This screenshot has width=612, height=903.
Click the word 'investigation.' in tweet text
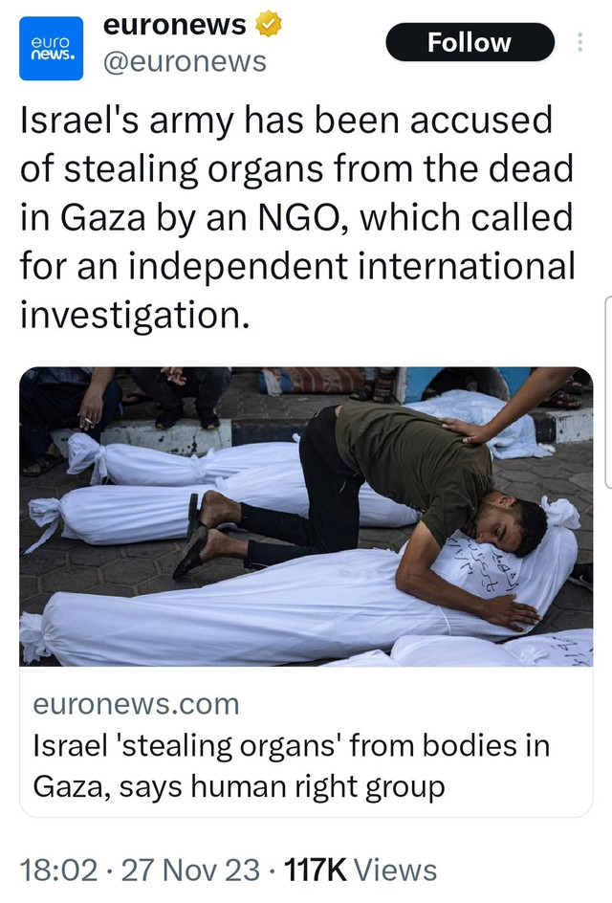tap(135, 315)
